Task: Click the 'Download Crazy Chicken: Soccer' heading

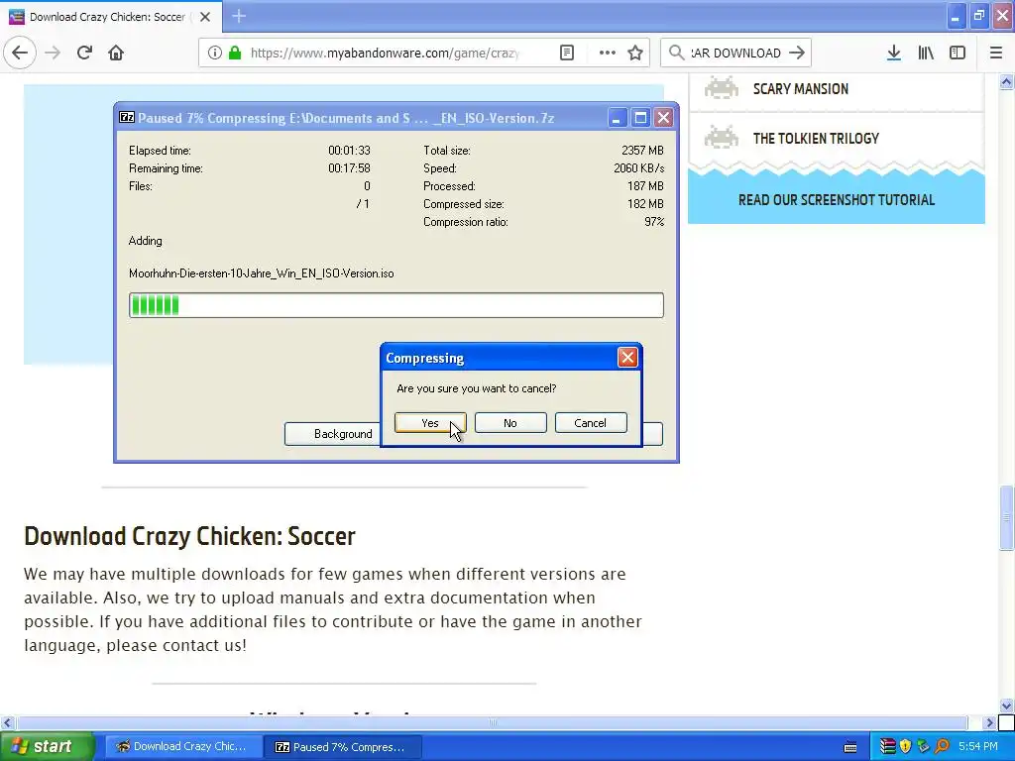Action: (189, 536)
